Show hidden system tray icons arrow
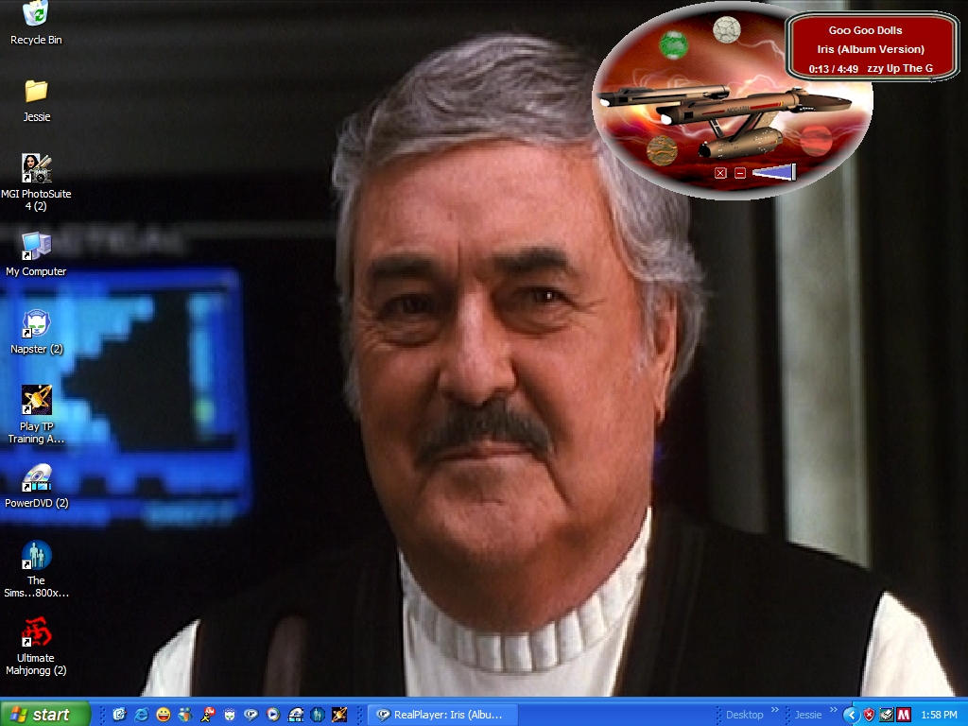 (x=852, y=715)
